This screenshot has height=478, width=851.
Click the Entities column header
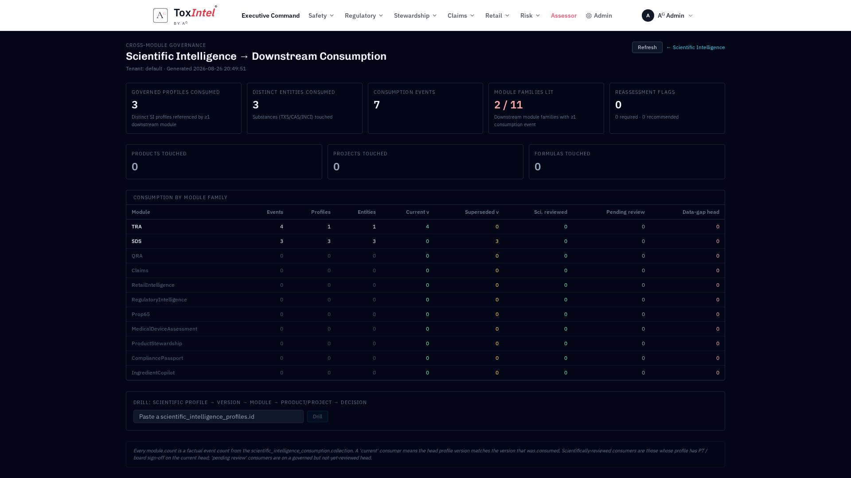[x=367, y=212]
